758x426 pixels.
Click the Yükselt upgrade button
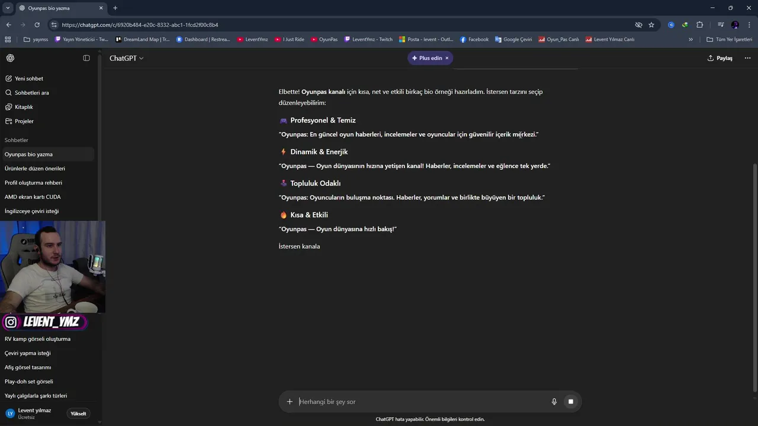coord(78,414)
